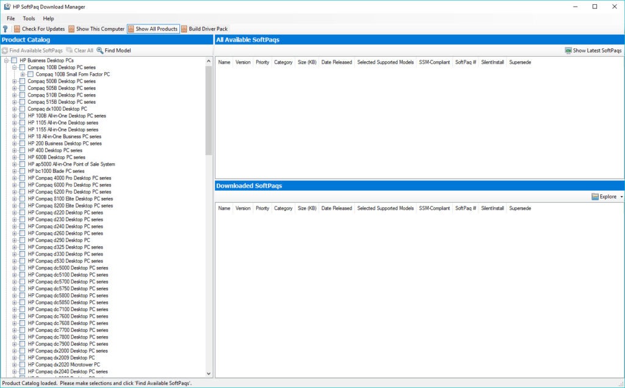The height and width of the screenshot is (388, 625).
Task: Select HP 1105 All-in-One Desktop series row
Action: tap(63, 123)
